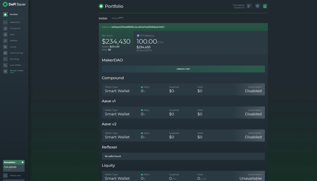Click the Liquity section heading

pos(108,165)
